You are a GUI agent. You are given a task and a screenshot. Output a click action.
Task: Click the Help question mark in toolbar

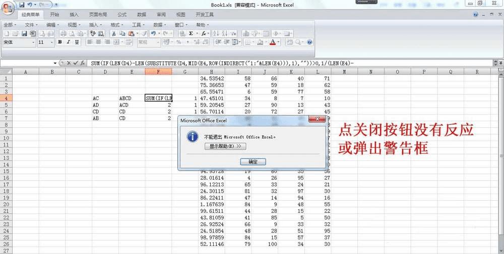click(309, 42)
